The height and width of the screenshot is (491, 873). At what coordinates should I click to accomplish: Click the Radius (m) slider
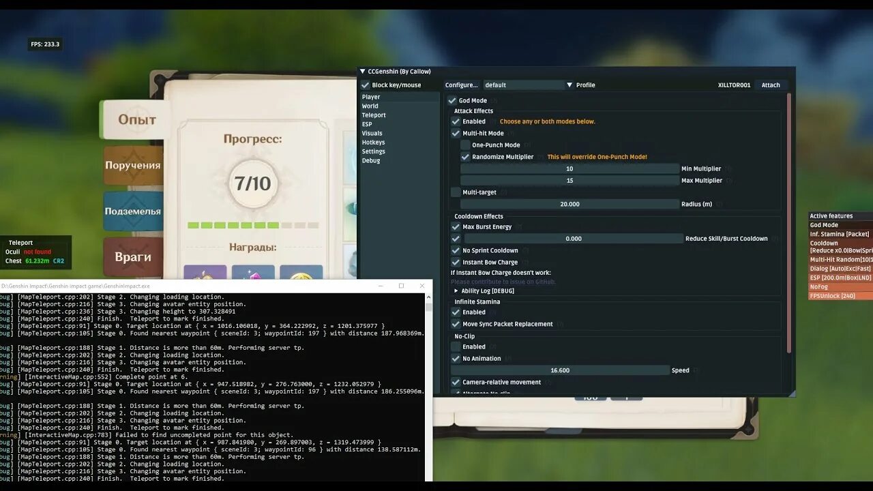coord(569,204)
